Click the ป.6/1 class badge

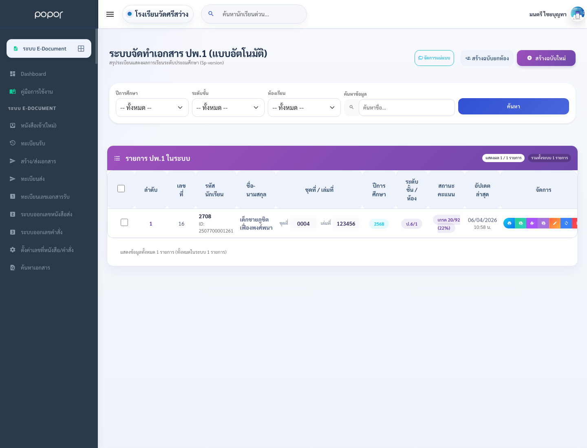click(412, 224)
